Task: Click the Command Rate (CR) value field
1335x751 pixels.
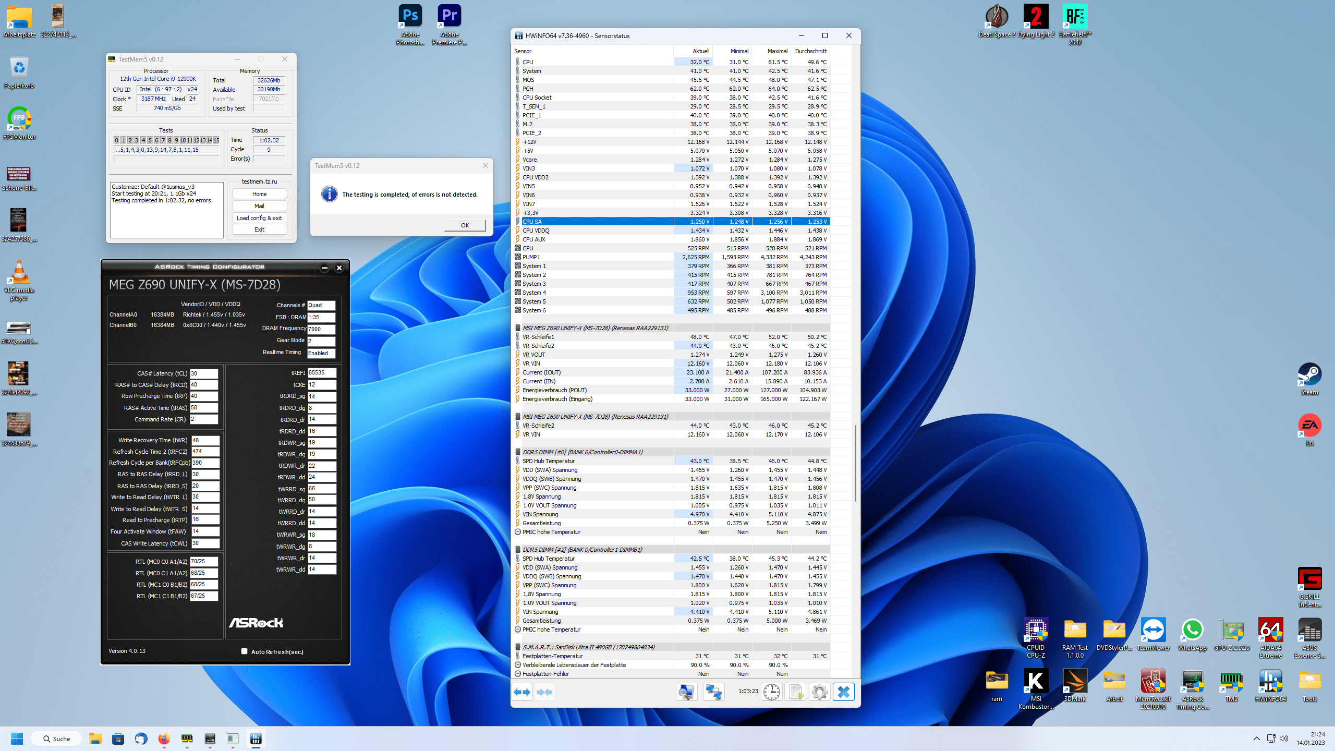Action: 203,419
